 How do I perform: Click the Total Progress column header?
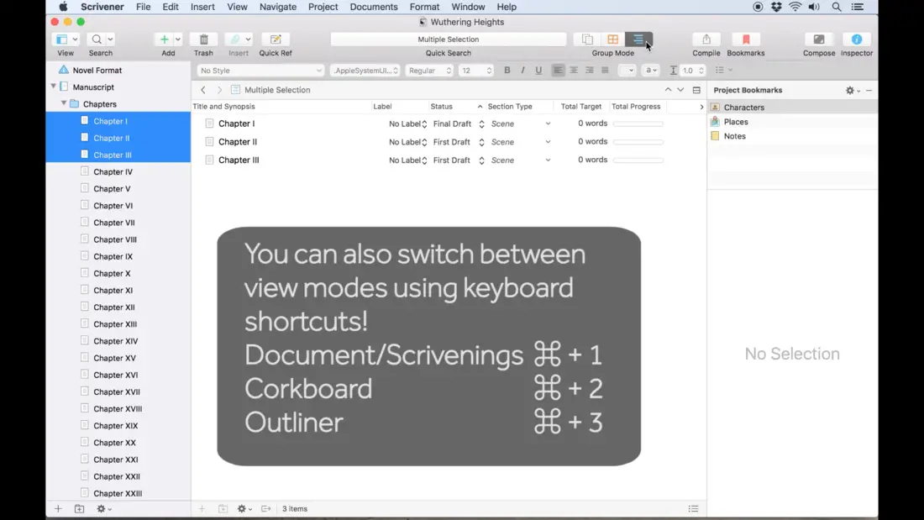[636, 107]
